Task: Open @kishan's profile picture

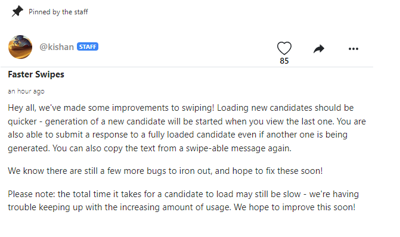Action: tap(20, 47)
